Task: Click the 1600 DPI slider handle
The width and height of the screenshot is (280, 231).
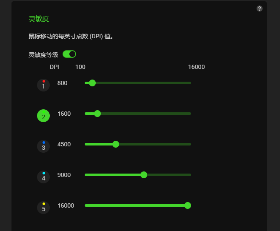Action: [97, 114]
